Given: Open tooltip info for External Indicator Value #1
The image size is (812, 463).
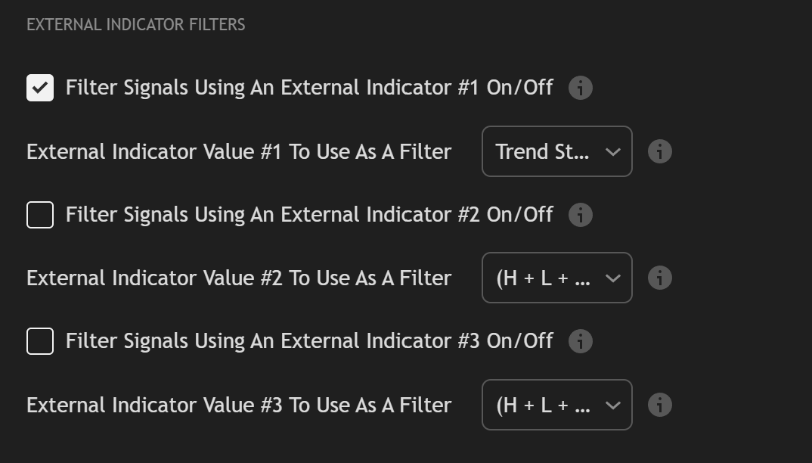Looking at the screenshot, I should click(659, 151).
